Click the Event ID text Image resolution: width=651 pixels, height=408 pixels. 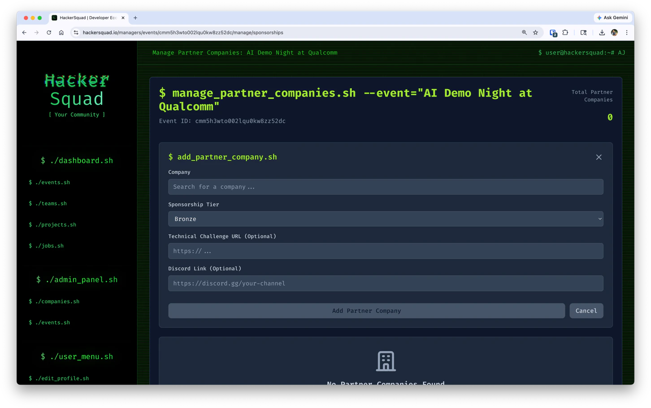click(222, 121)
